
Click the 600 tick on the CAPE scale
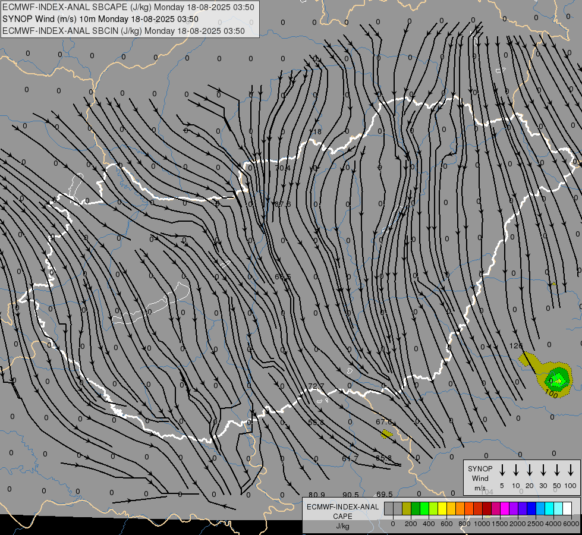pyautogui.click(x=446, y=524)
